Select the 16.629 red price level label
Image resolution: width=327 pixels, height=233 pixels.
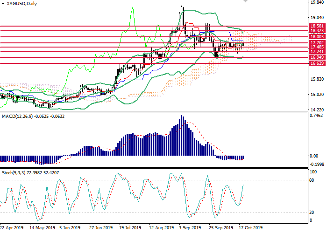[x=317, y=63]
